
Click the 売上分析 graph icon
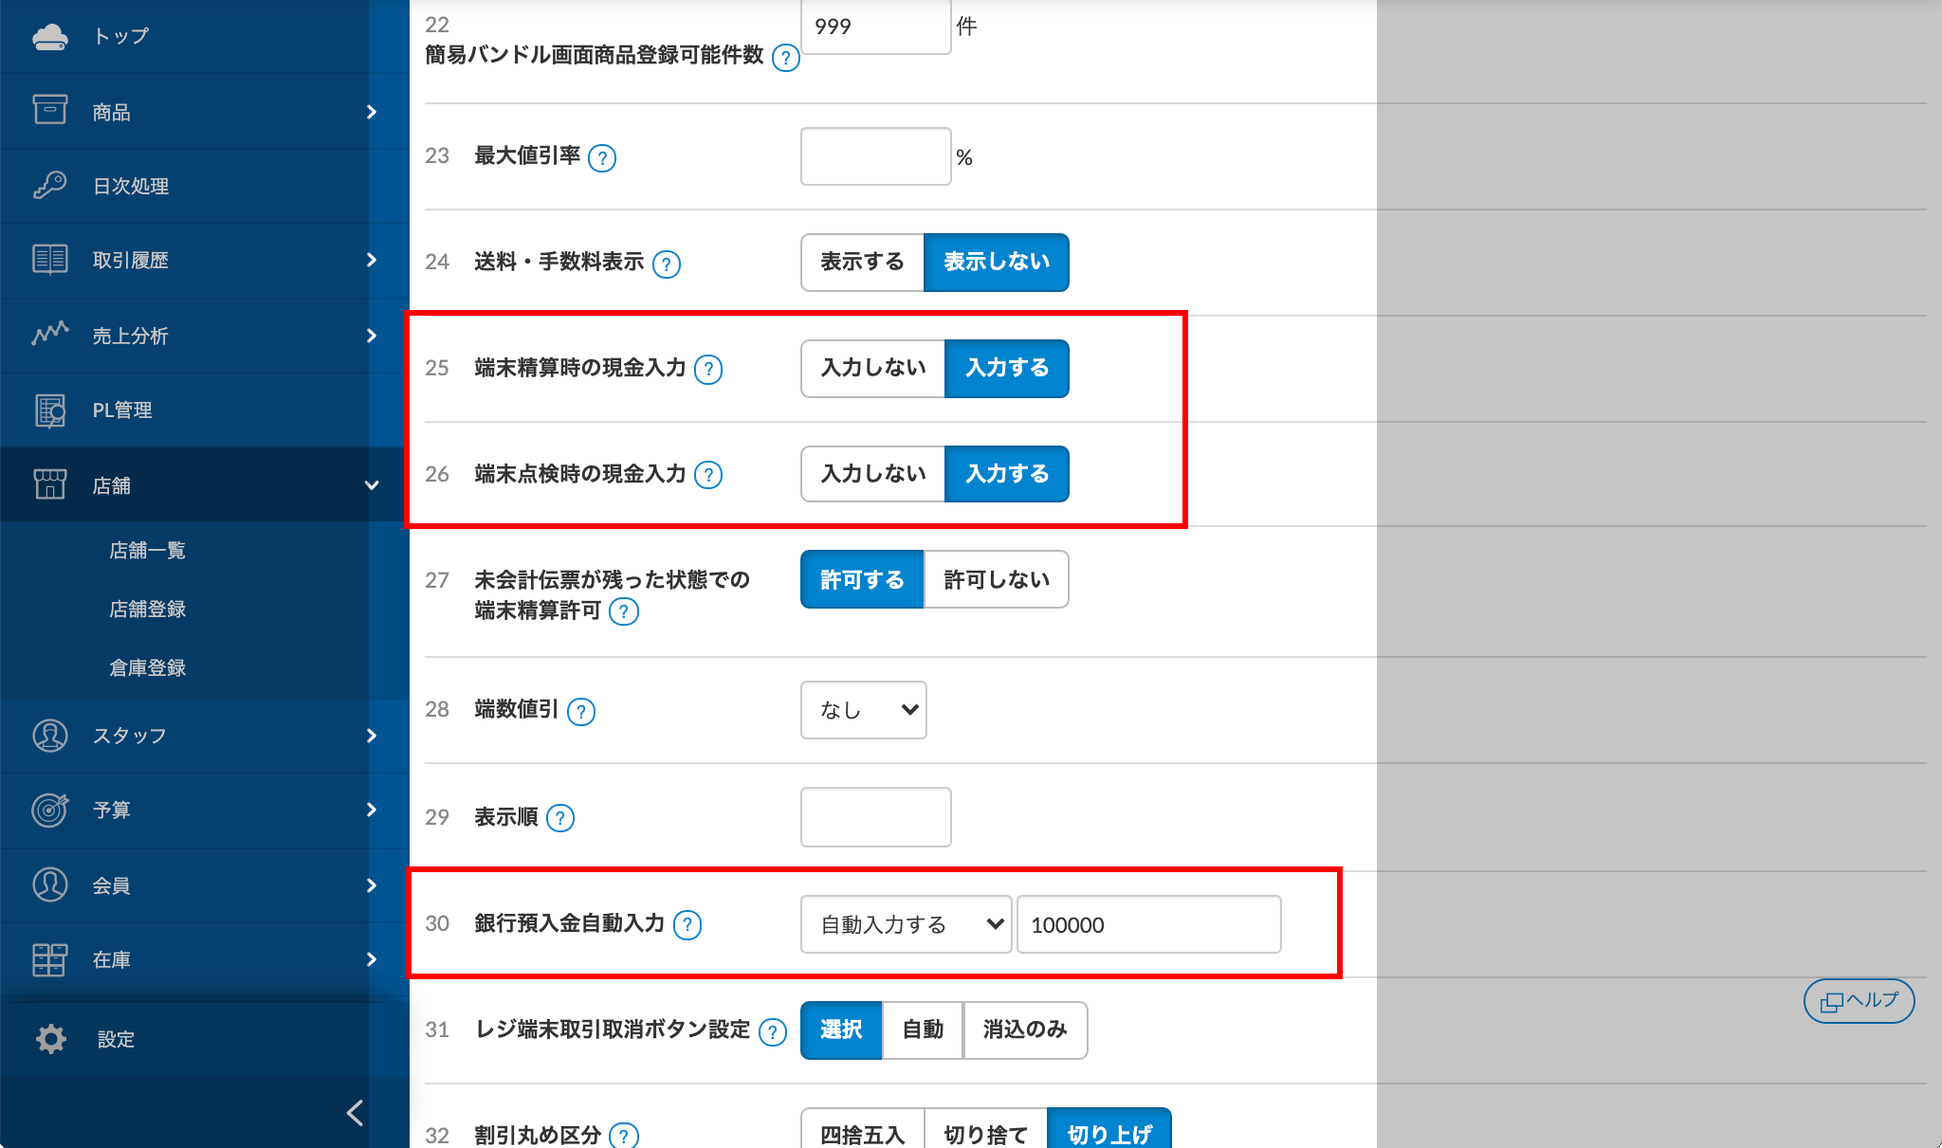(49, 334)
